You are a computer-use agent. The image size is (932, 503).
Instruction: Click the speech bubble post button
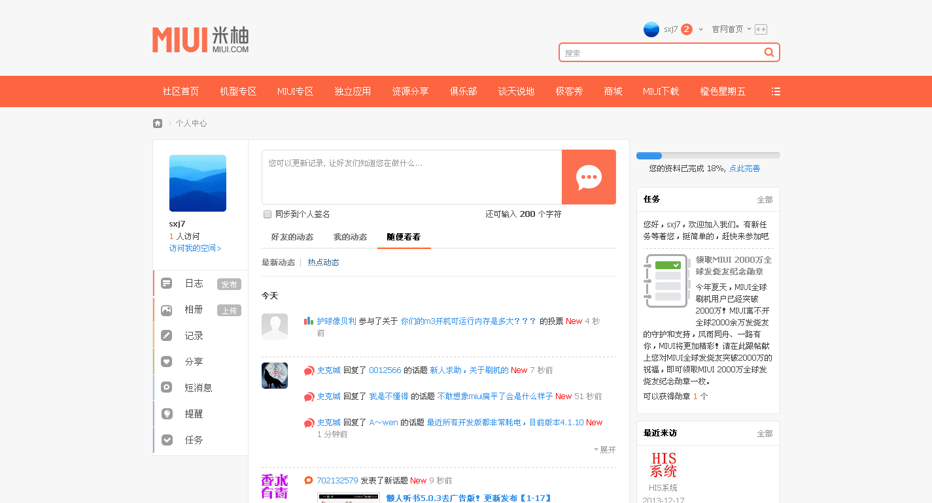click(x=589, y=177)
